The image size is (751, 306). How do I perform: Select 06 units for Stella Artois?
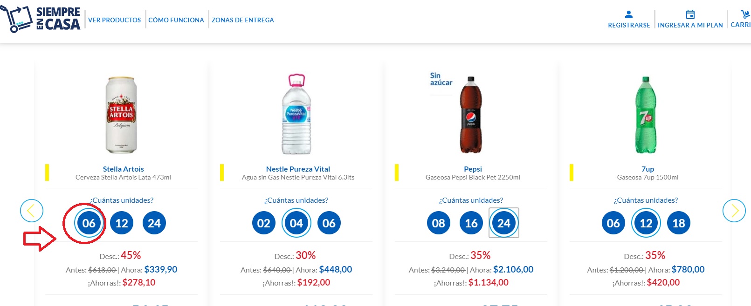[x=89, y=223]
